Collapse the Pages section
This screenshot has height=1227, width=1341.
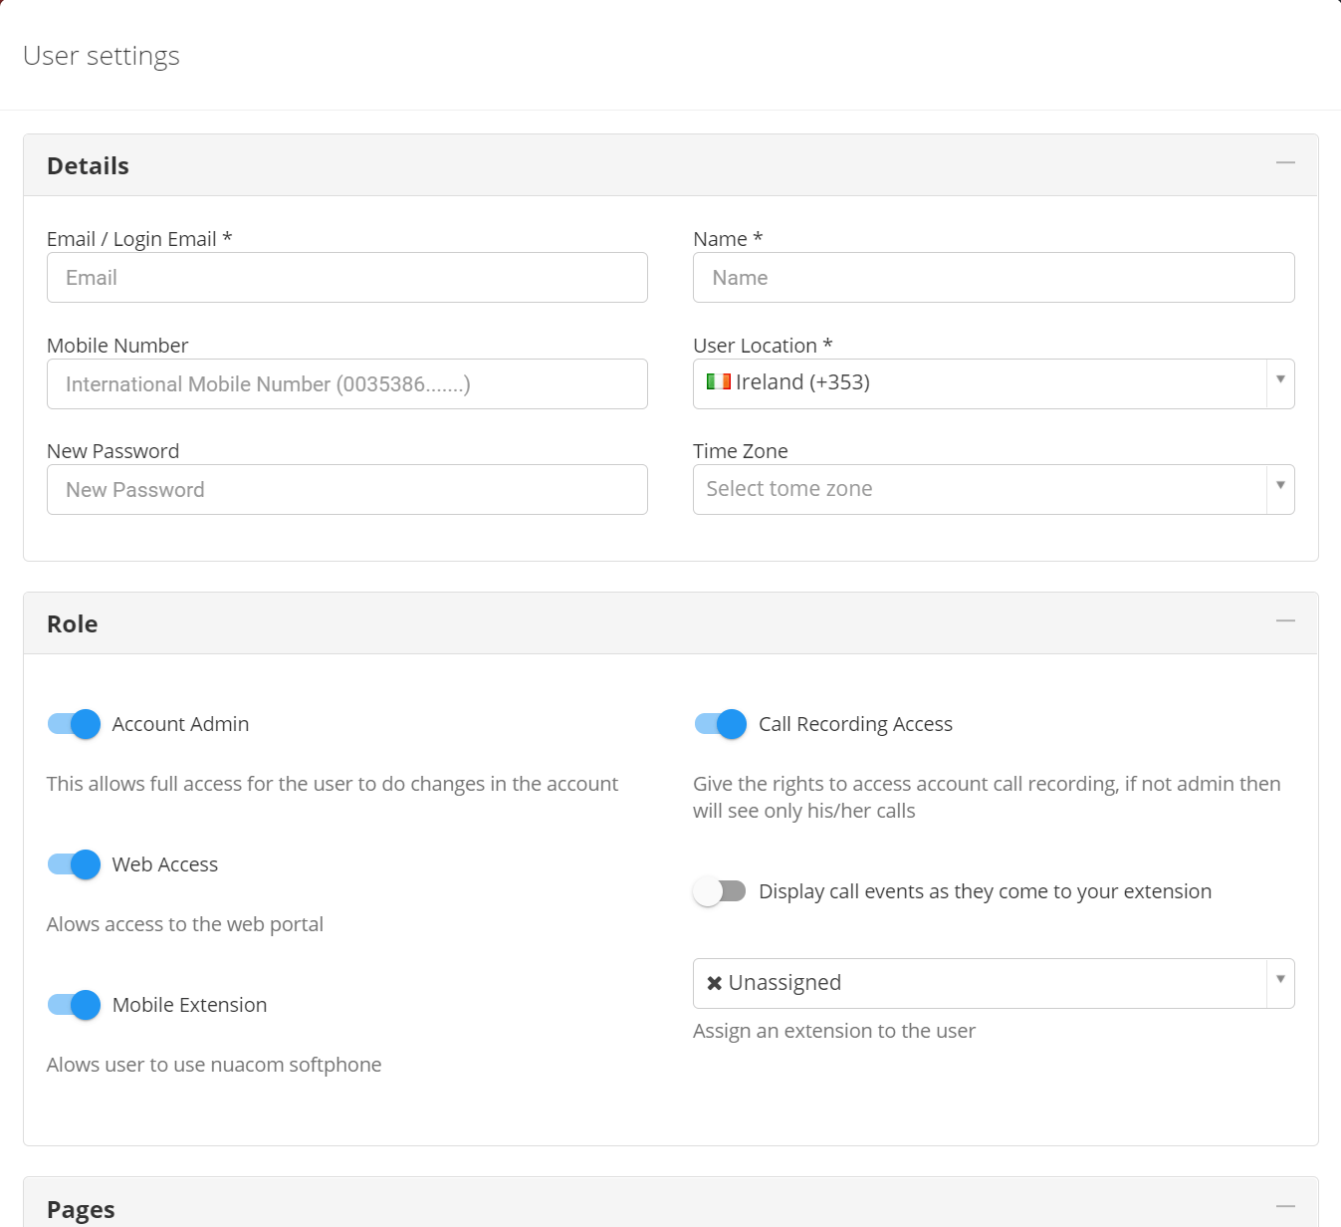pyautogui.click(x=1285, y=1206)
